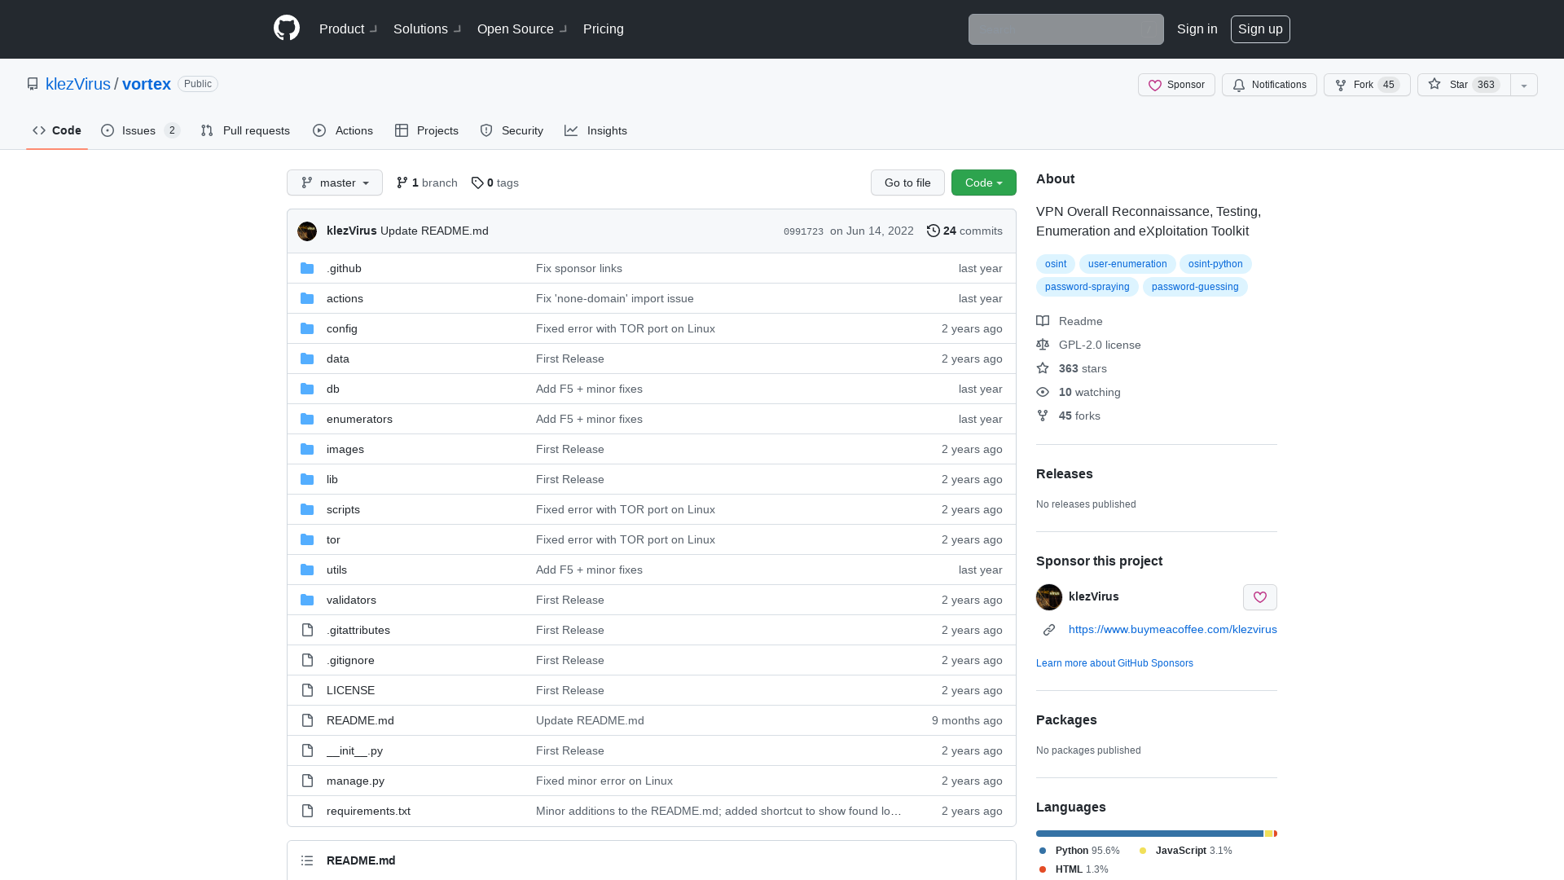Screen dimensions: 1564x880
Task: Open the Insights tab
Action: (x=596, y=130)
